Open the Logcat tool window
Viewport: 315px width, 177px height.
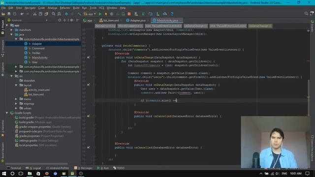pyautogui.click(x=33, y=168)
